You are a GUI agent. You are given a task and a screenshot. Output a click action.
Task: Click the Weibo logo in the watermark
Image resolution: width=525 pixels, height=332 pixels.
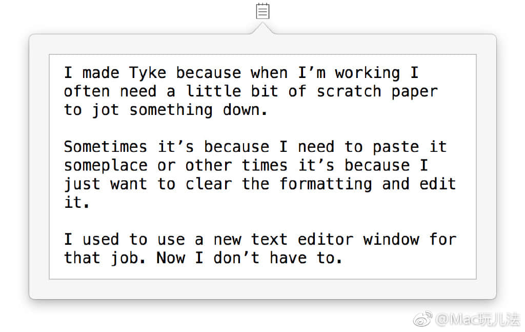coord(423,320)
